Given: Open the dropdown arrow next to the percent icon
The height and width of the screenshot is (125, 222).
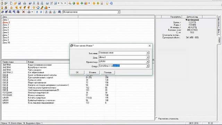Looking at the screenshot, I should pos(65,3).
